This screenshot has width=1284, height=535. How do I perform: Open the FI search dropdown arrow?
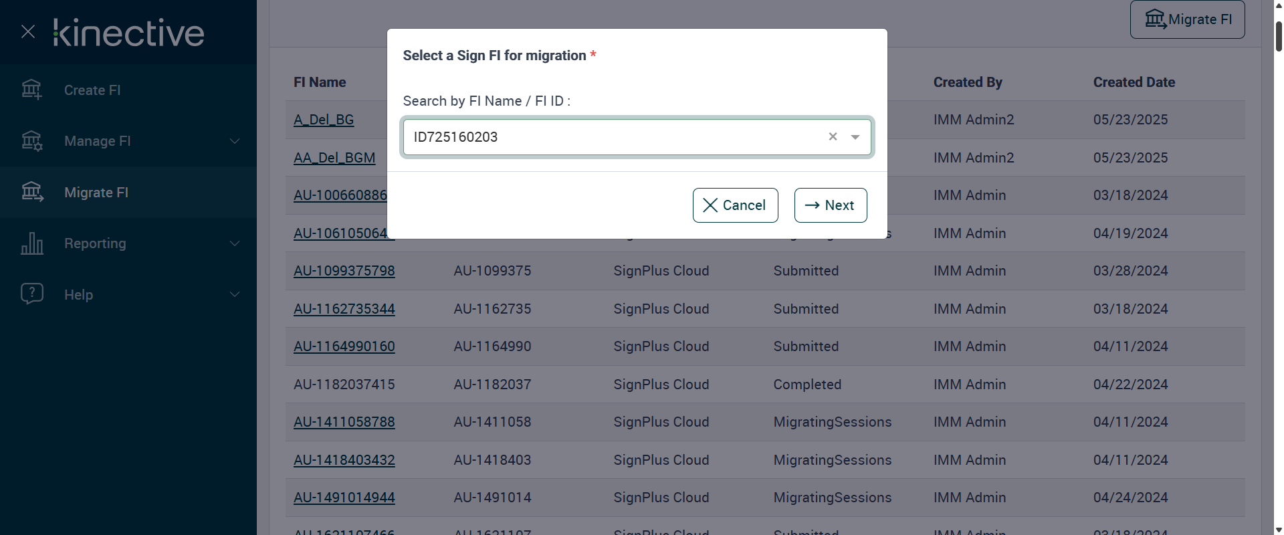[x=855, y=137]
